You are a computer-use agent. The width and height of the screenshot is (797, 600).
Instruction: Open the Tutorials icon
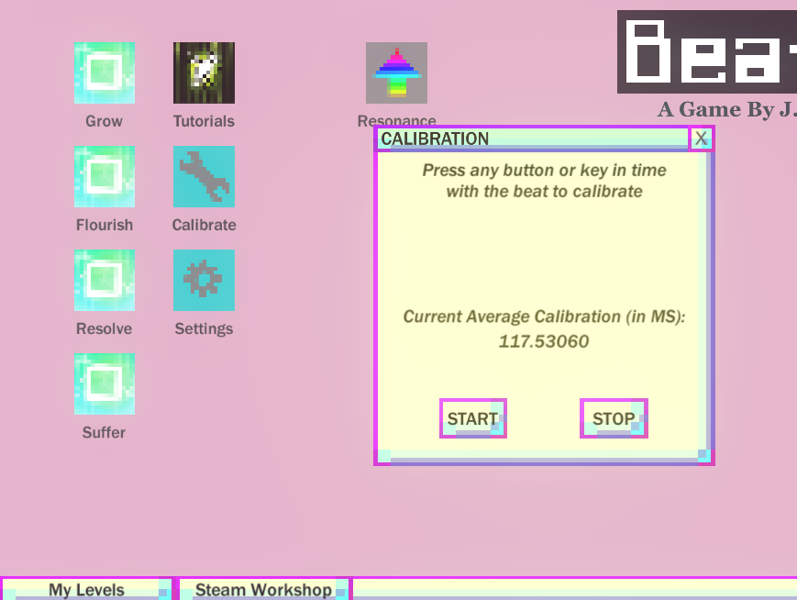point(204,72)
